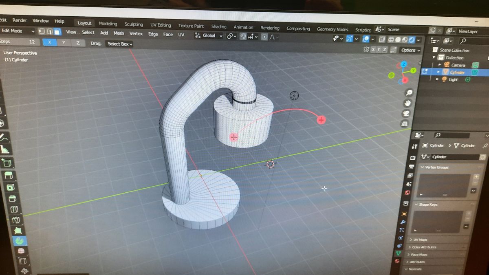This screenshot has height=275, width=489.
Task: Switch to material preview shading
Action: point(405,40)
